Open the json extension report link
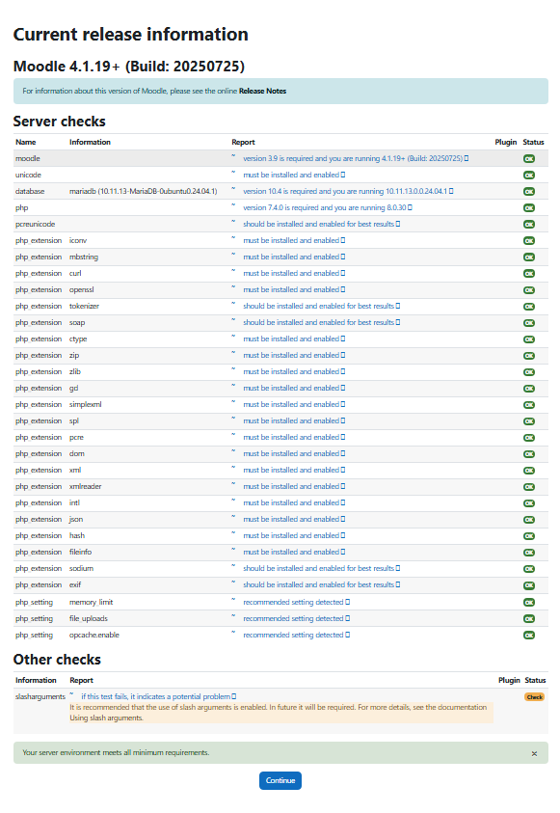The height and width of the screenshot is (813, 560). (x=294, y=520)
